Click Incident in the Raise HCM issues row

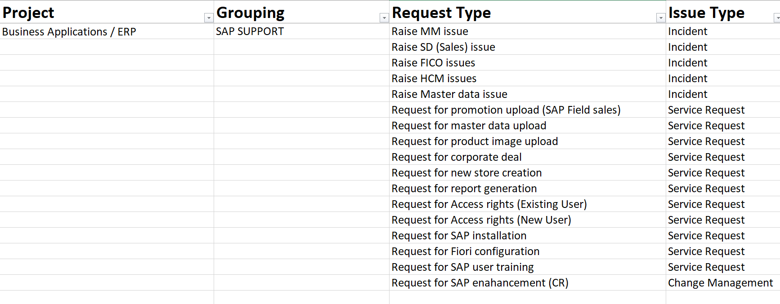(723, 79)
